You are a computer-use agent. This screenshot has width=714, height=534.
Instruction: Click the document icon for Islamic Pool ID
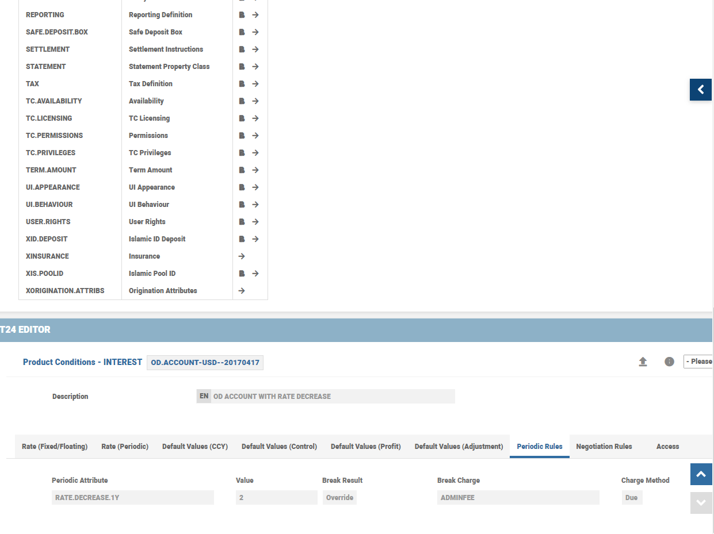click(x=242, y=274)
